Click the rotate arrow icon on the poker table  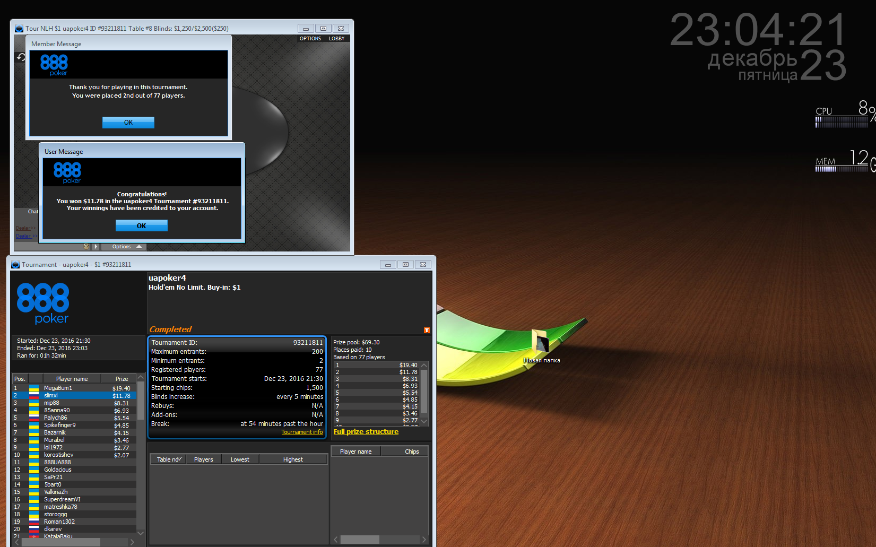(21, 57)
